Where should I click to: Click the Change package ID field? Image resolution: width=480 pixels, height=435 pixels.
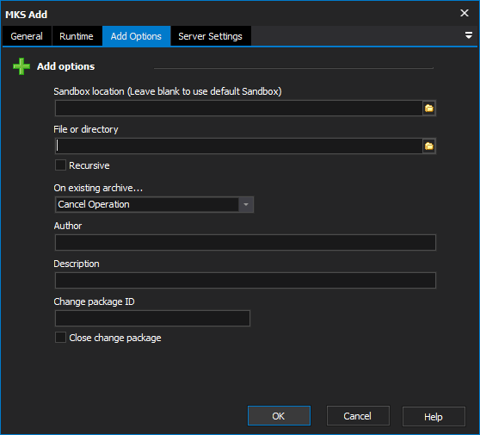point(152,318)
